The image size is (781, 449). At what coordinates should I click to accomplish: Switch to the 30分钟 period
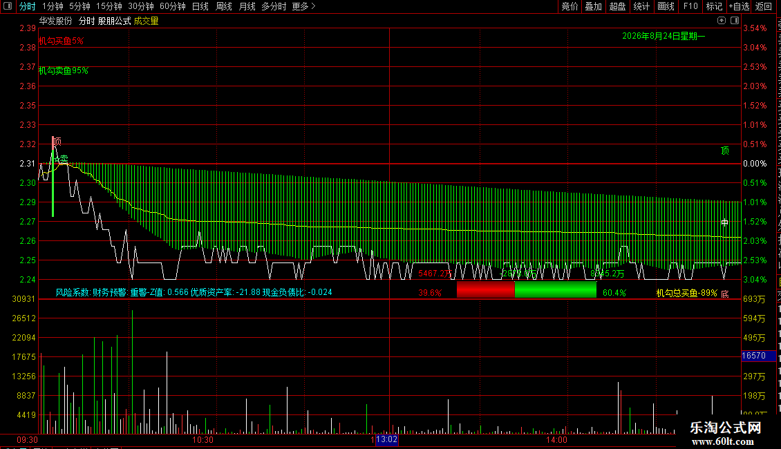pos(141,6)
